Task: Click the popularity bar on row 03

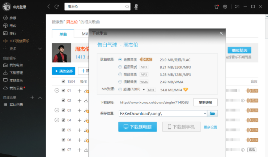Action: tap(233, 110)
